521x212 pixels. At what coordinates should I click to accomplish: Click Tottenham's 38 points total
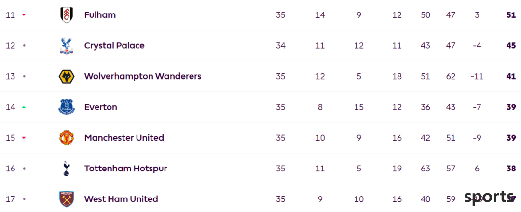tap(511, 169)
